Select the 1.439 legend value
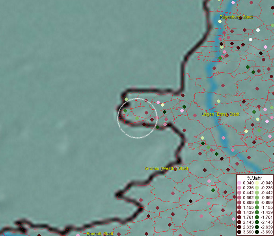The height and width of the screenshot is (236, 274). tap(248, 212)
